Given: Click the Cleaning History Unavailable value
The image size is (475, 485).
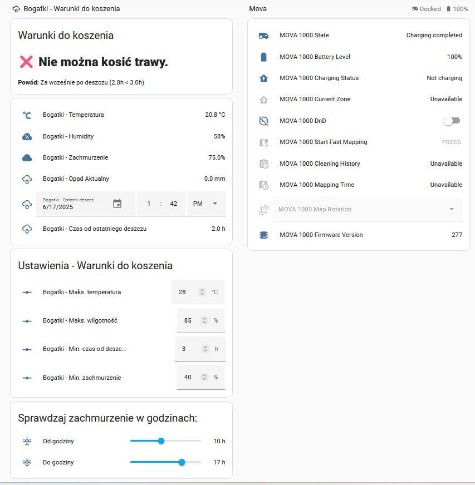Looking at the screenshot, I should click(x=446, y=164).
